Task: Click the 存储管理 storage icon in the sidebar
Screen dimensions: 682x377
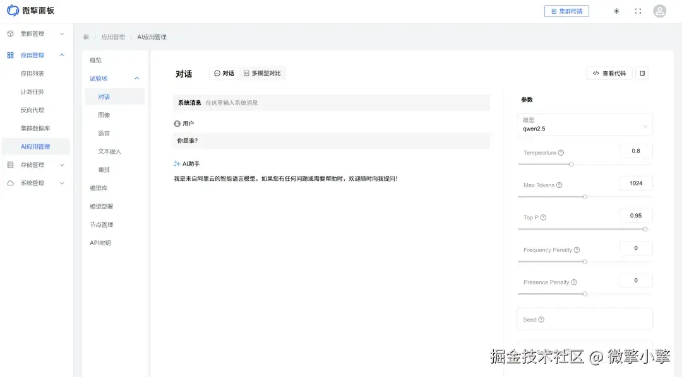Action: (9, 165)
